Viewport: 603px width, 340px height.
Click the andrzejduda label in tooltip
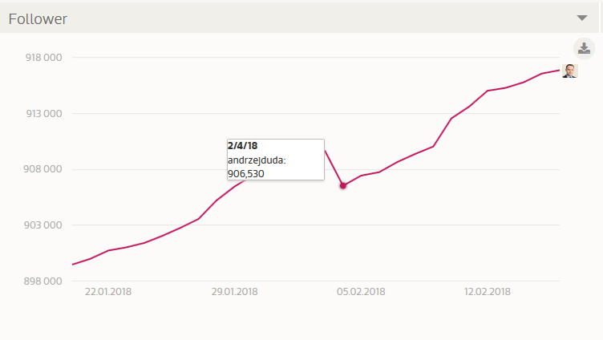(x=257, y=160)
